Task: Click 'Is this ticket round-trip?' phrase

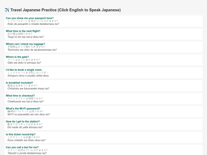Action: click(21, 134)
